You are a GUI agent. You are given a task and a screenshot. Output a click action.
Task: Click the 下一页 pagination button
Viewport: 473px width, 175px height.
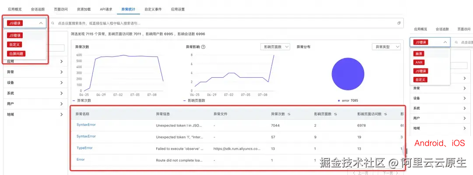390,172
